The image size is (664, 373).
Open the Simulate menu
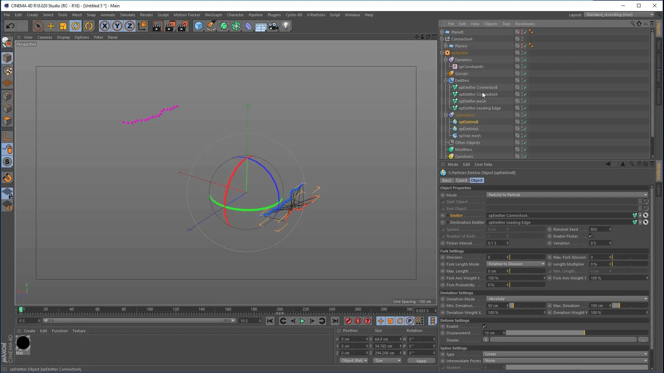tap(127, 15)
